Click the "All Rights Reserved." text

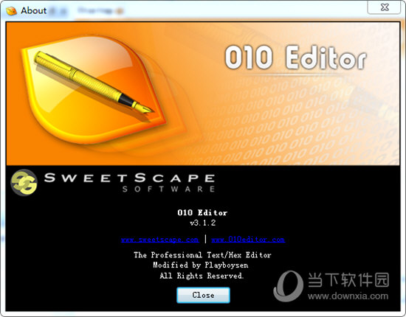(202, 276)
